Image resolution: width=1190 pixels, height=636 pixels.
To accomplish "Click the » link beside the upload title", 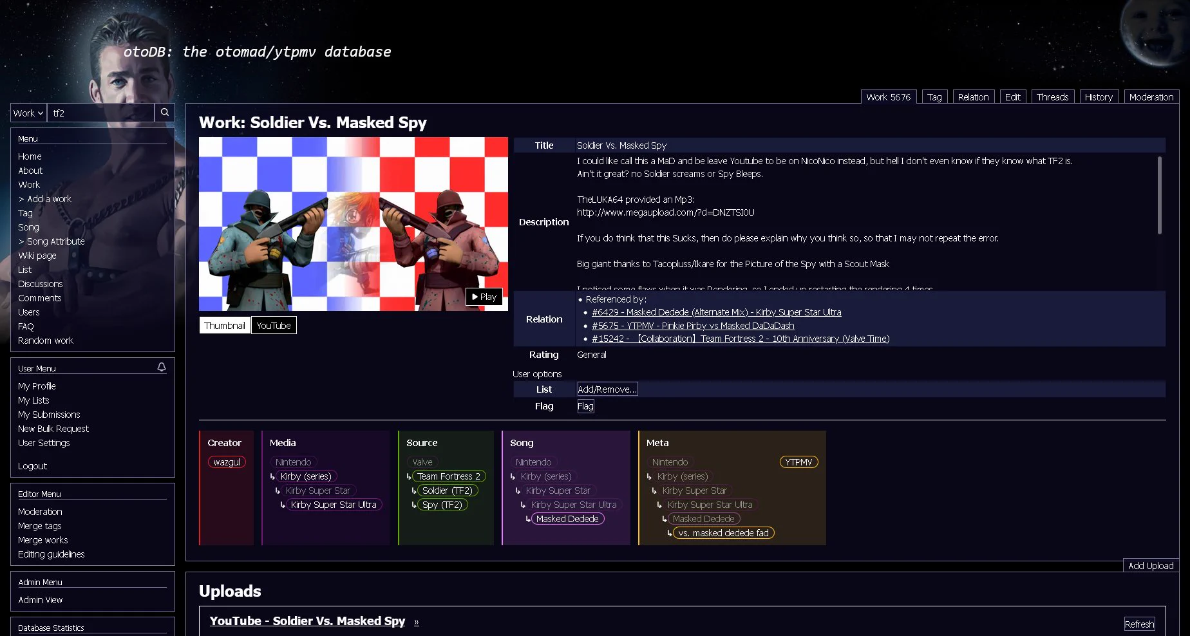I will 417,622.
